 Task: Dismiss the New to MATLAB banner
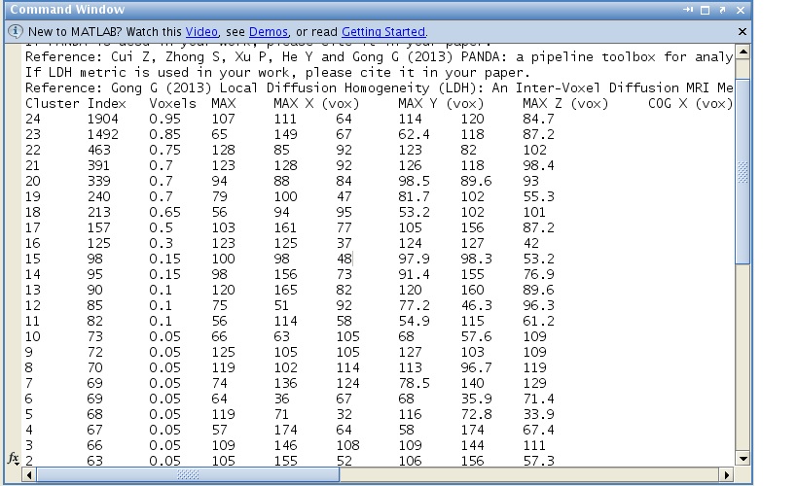click(x=743, y=31)
